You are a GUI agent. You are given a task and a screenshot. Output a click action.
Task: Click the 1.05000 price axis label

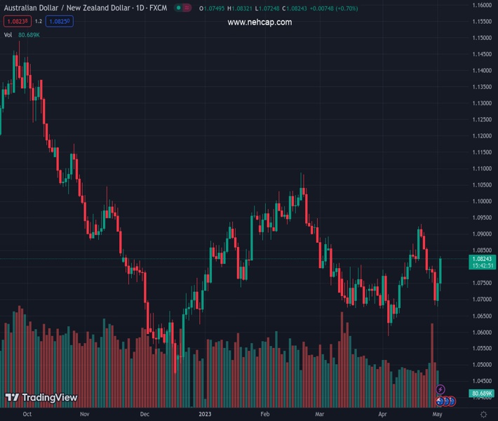(x=482, y=365)
